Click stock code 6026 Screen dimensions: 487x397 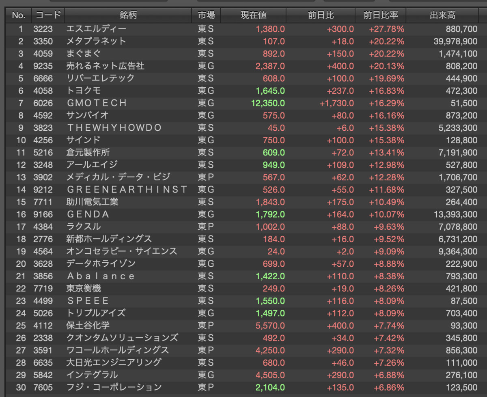(x=43, y=103)
